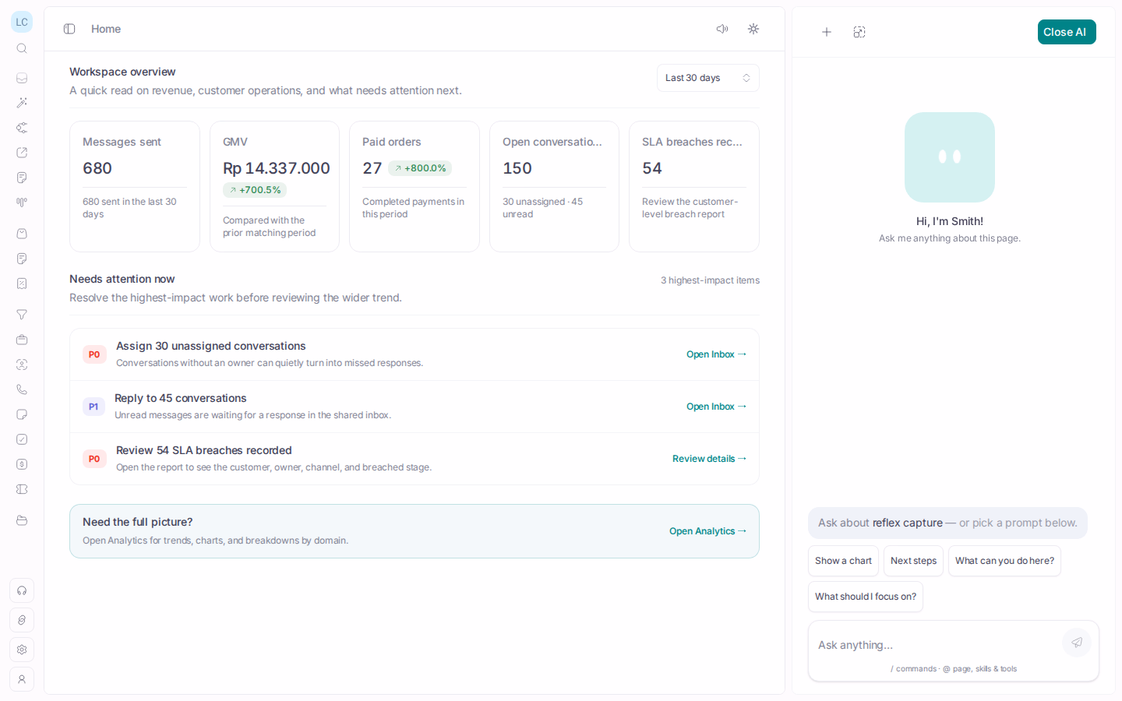Open the percent receipt icon in sidebar
The image size is (1122, 701).
(x=22, y=284)
